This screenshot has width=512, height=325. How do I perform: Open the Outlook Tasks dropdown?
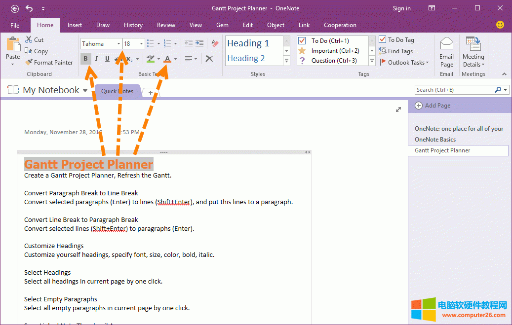pos(404,63)
